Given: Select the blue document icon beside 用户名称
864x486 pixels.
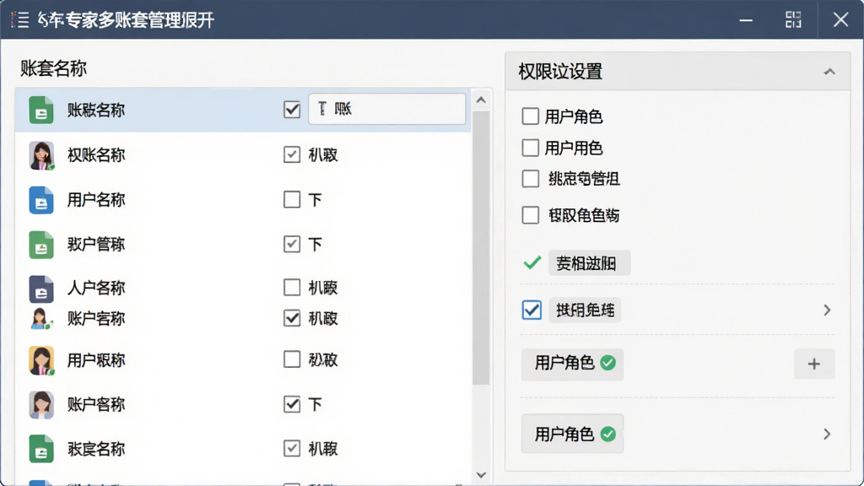Looking at the screenshot, I should [41, 199].
